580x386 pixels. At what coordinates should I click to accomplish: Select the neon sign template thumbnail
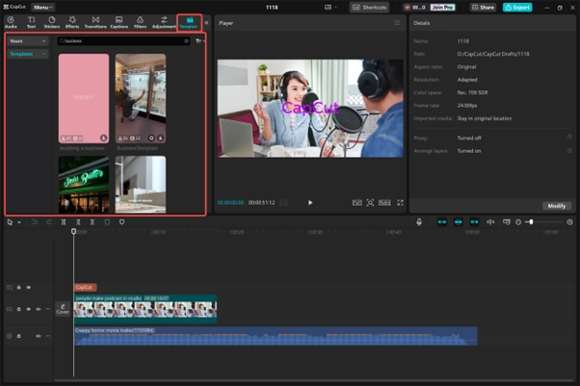coord(84,184)
